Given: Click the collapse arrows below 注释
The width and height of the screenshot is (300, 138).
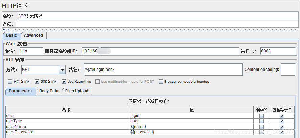Looking at the screenshot, I should pos(6,30).
